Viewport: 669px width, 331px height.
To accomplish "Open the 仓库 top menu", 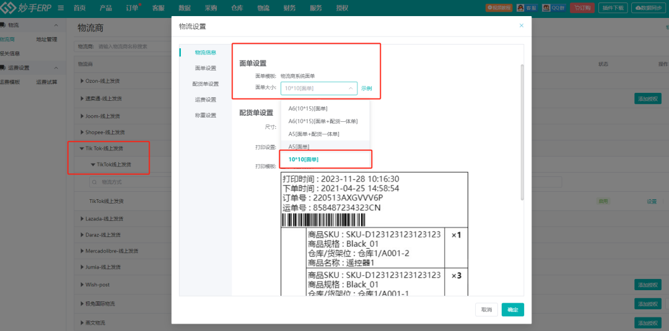I will tap(237, 8).
